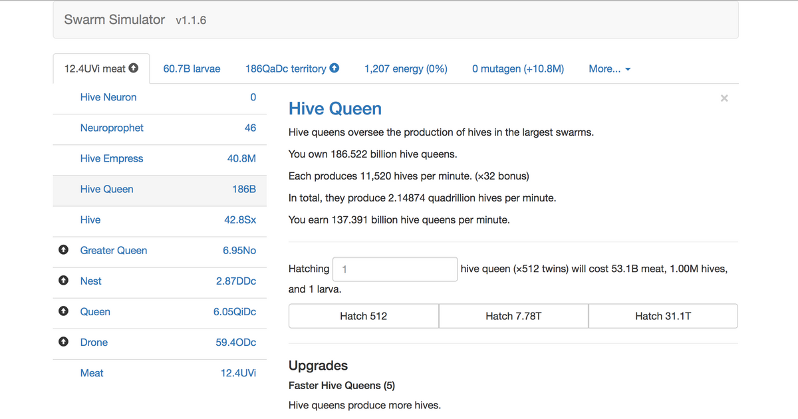Click the upgrade arrow beside Greater Queen
The height and width of the screenshot is (419, 798).
click(x=63, y=250)
